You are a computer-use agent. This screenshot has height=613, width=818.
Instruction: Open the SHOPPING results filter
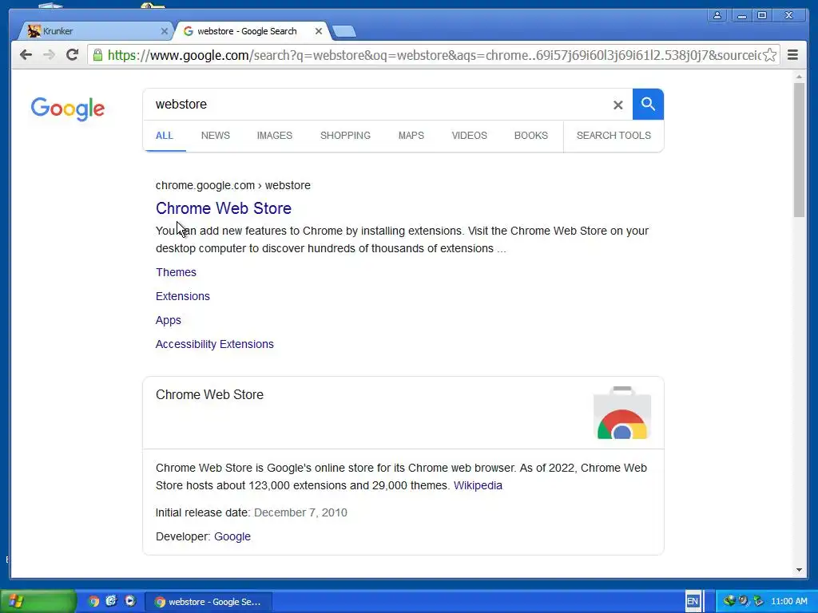coord(345,136)
